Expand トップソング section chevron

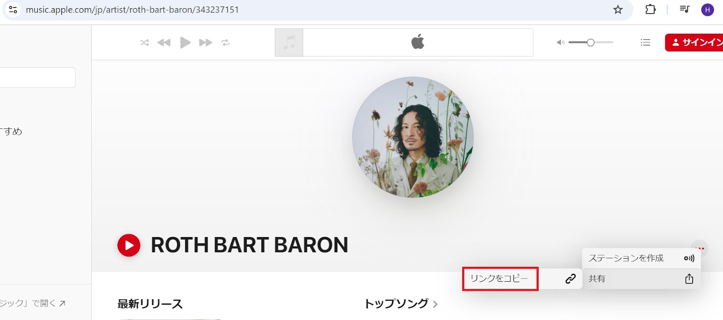click(435, 304)
